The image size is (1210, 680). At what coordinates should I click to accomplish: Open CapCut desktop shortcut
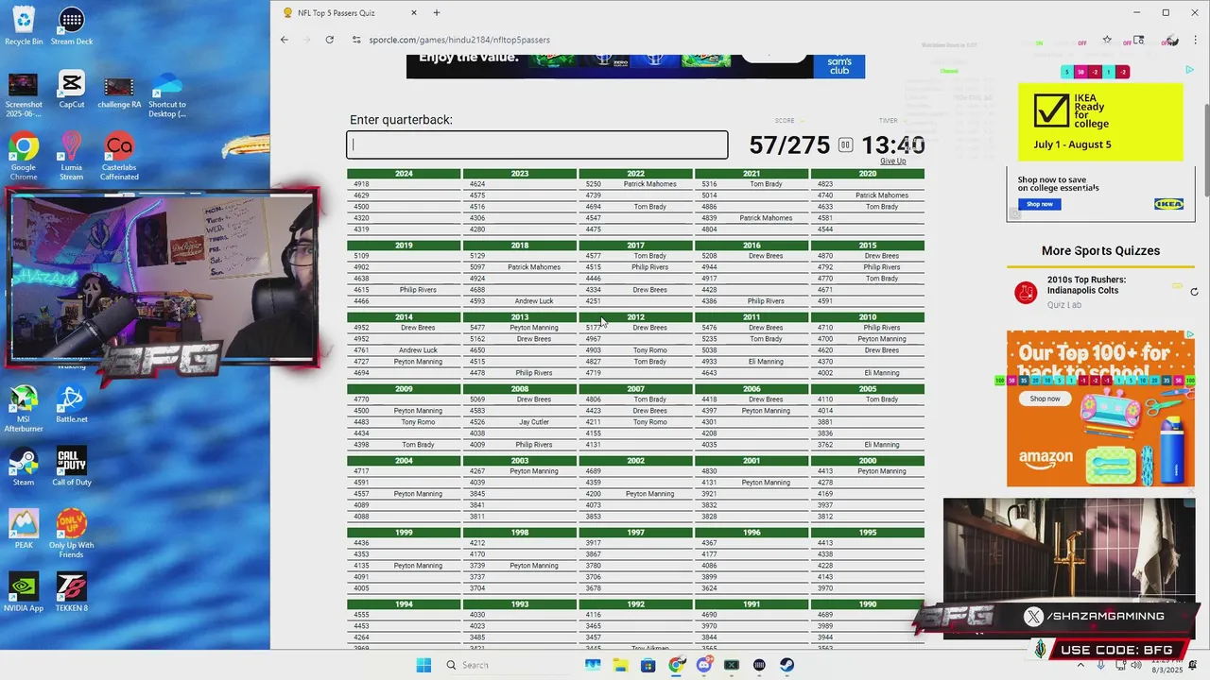[72, 90]
